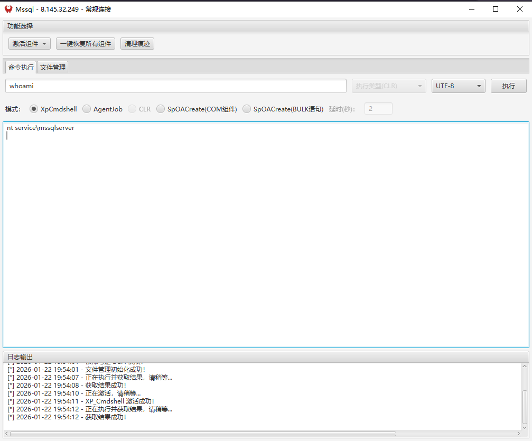532x441 pixels.
Task: Focus the whoami command input field
Action: click(175, 86)
